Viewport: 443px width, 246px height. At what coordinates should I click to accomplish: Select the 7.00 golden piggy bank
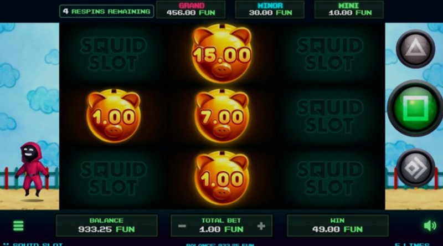click(222, 116)
